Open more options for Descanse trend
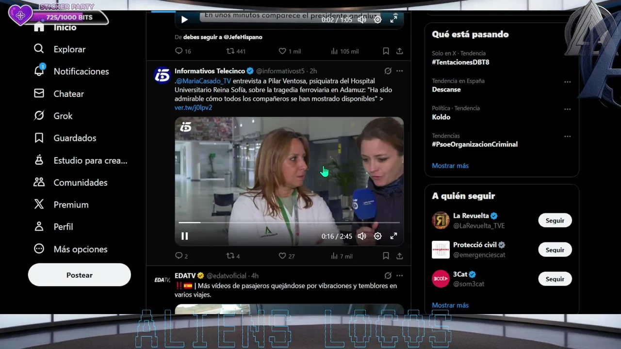The width and height of the screenshot is (621, 349). pos(567,82)
